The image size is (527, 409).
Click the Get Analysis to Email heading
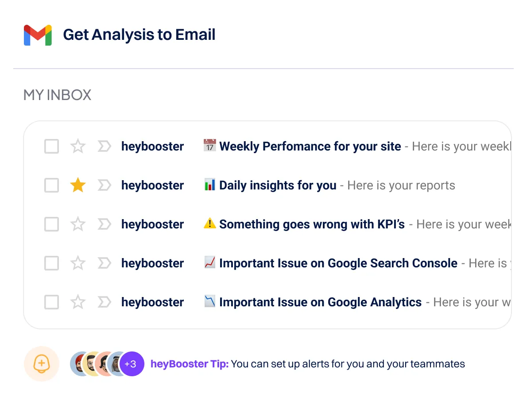coord(139,35)
